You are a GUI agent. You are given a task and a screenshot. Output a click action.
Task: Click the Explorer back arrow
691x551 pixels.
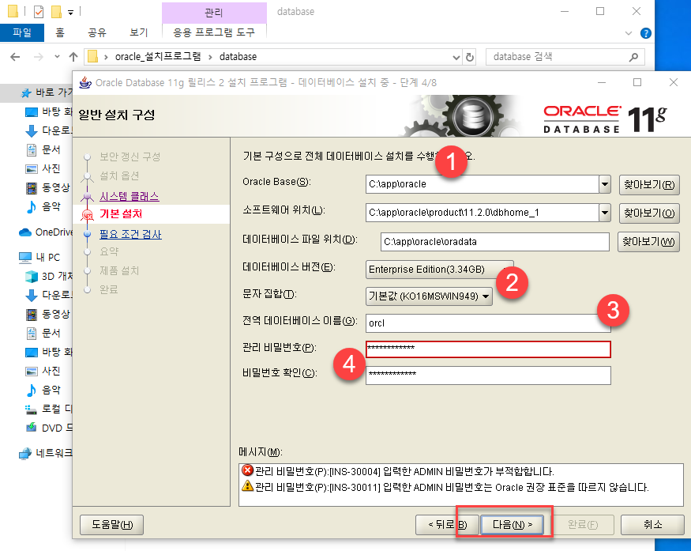[15, 56]
